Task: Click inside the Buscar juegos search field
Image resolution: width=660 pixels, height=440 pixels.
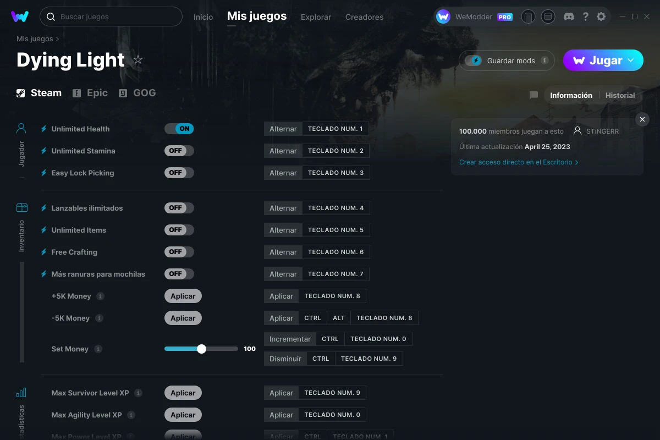Action: (x=111, y=16)
